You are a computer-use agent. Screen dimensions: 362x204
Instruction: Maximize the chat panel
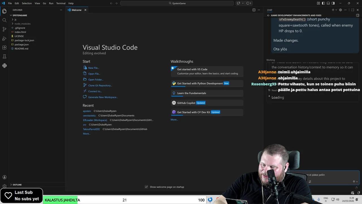pos(353,10)
